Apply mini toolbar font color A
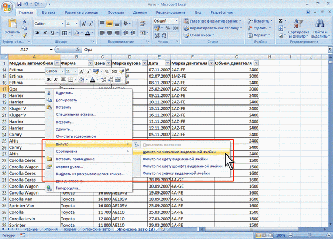 click(x=92, y=80)
